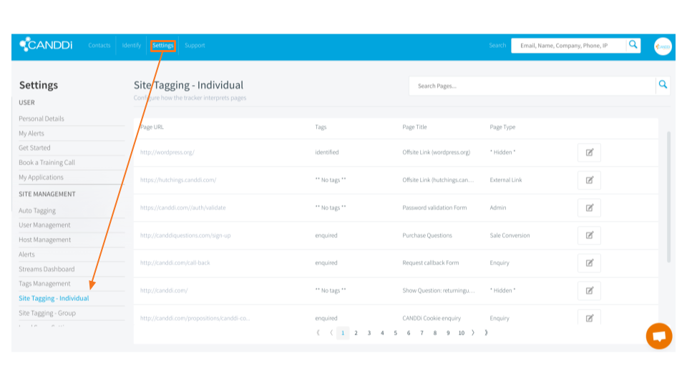
Task: Open Auto Tagging settings
Action: click(x=36, y=210)
